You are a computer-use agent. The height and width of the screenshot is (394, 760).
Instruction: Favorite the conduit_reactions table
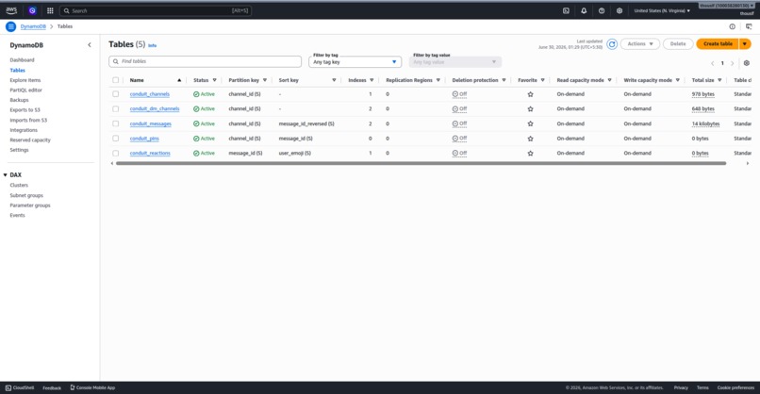530,153
